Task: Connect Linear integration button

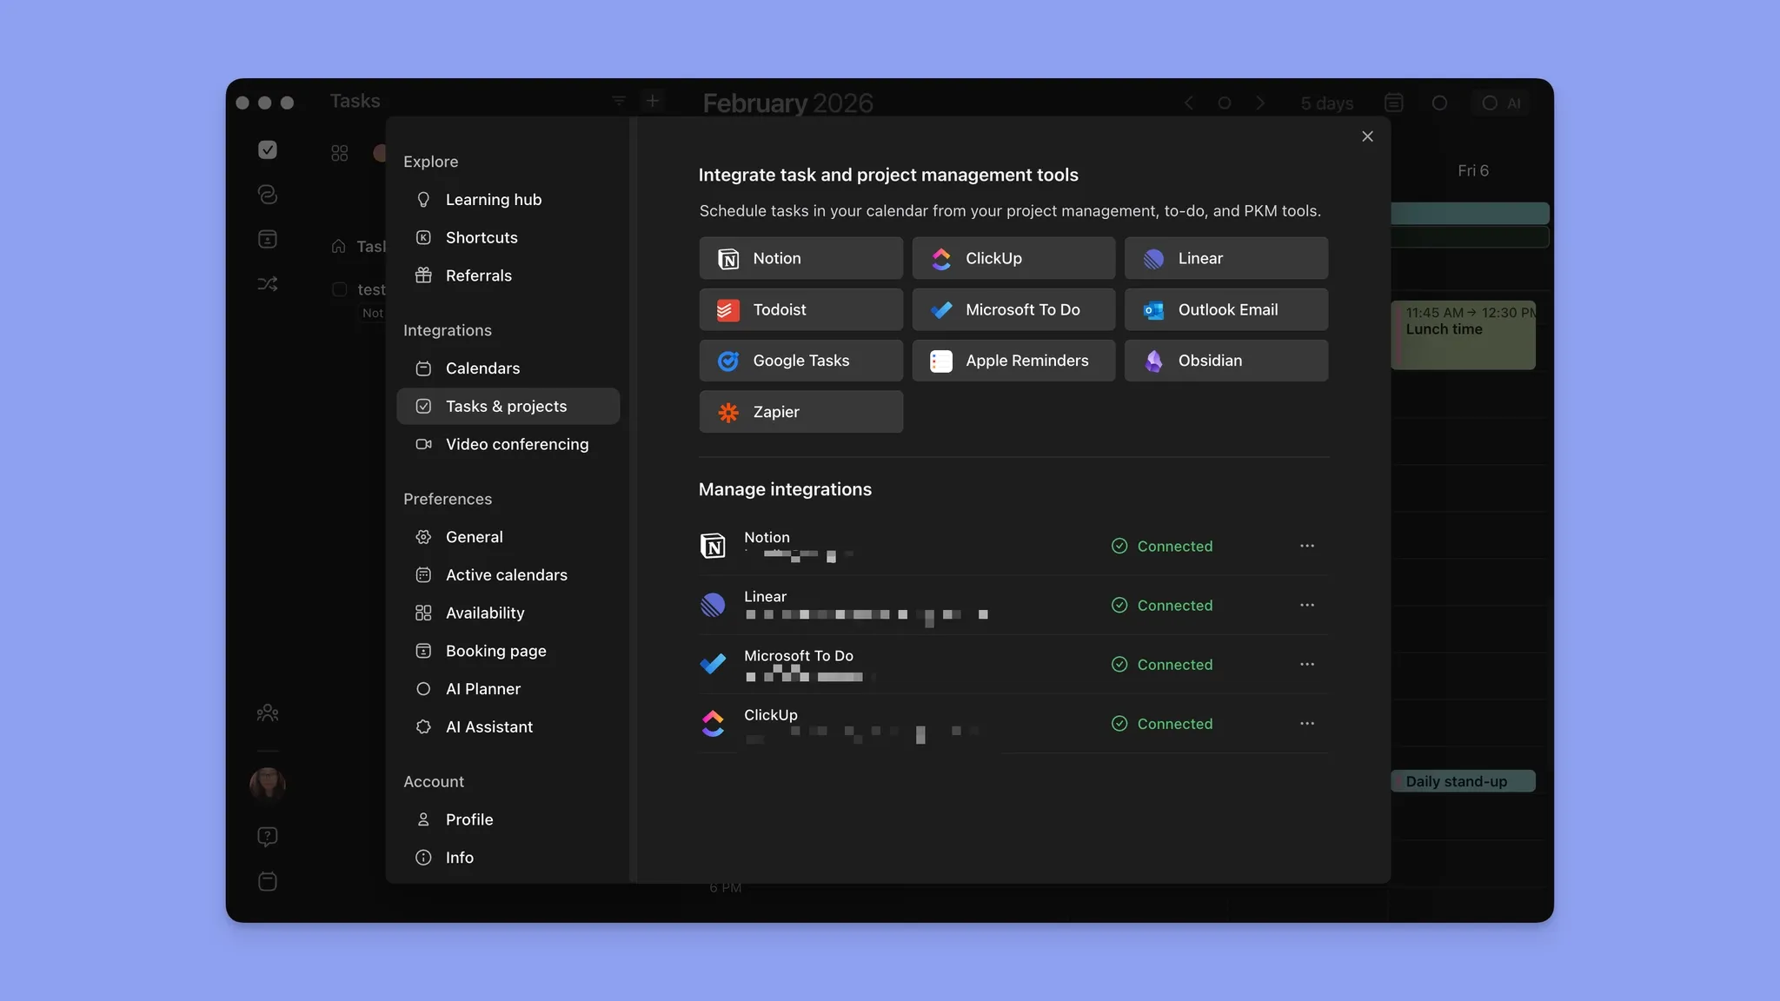Action: (x=1226, y=258)
